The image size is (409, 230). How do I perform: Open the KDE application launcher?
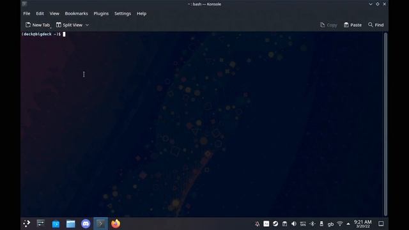pyautogui.click(x=27, y=224)
